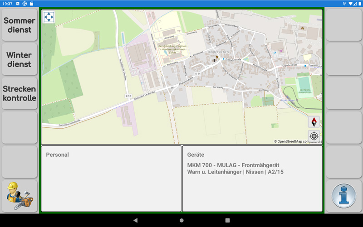Open Streckenkontrolle

(x=20, y=93)
